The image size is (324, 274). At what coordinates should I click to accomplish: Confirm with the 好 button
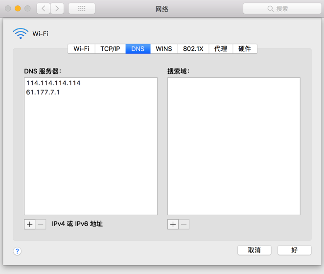tap(295, 250)
